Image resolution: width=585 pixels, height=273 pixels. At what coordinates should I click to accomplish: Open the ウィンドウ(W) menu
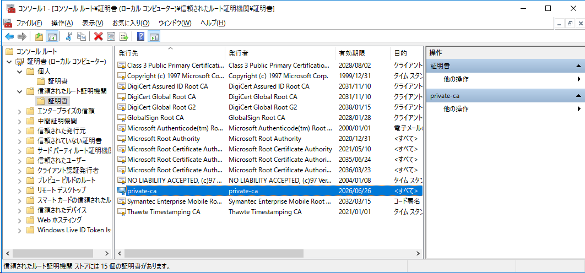(x=175, y=23)
